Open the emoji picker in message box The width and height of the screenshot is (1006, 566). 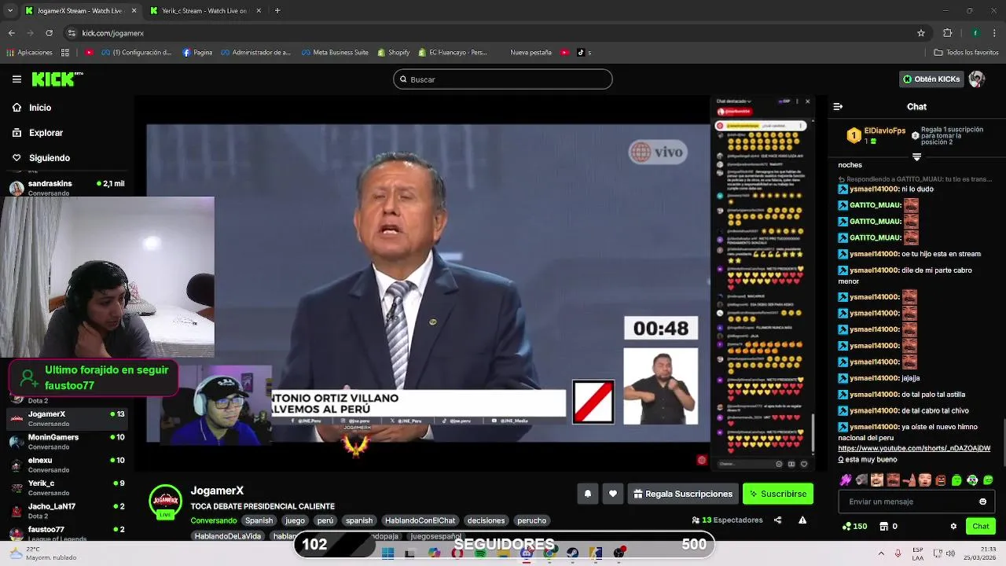pyautogui.click(x=982, y=502)
